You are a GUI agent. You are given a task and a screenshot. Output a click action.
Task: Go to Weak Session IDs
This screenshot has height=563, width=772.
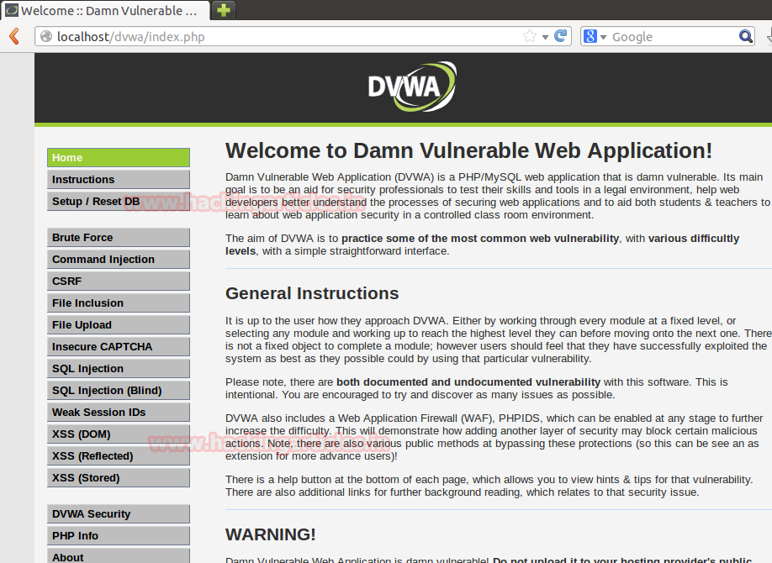(119, 413)
